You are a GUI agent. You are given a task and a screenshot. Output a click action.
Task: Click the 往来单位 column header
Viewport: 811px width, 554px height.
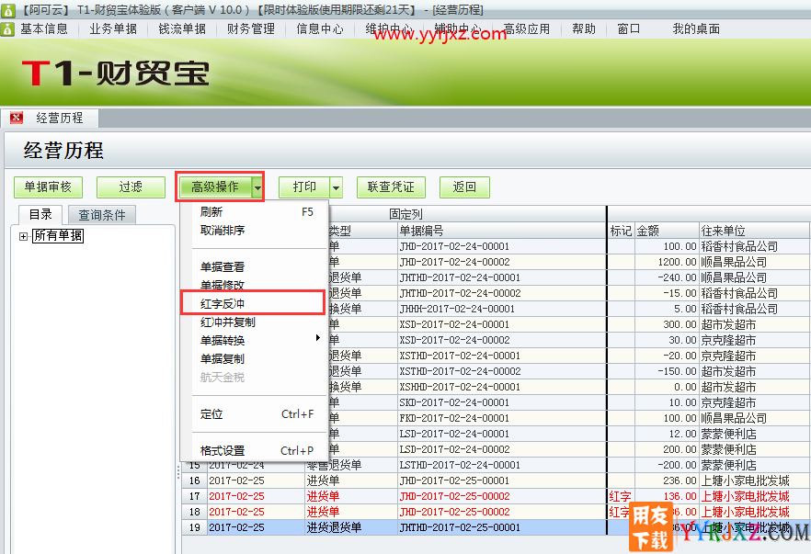754,231
